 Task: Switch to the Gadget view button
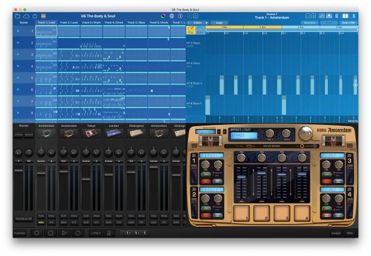tap(336, 234)
